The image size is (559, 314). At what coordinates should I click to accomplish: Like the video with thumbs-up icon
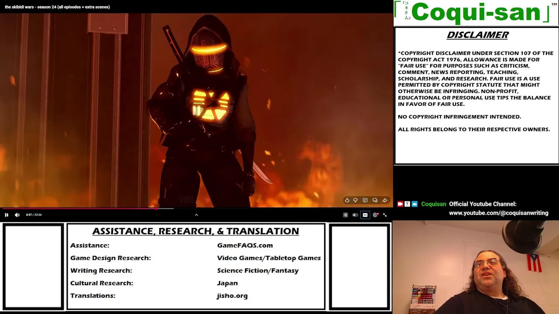(347, 200)
